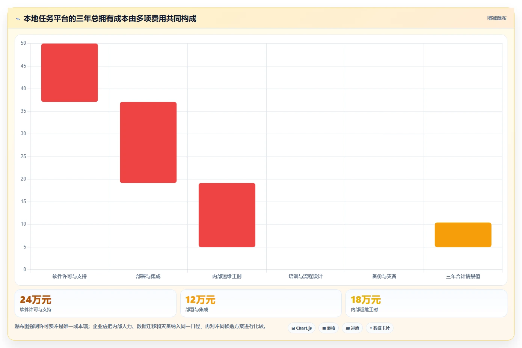Click the 软件许可与支持 x-axis label
This screenshot has width=522, height=348.
(x=69, y=276)
